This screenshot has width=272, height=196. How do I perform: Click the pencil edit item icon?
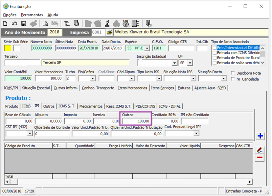[260, 150]
